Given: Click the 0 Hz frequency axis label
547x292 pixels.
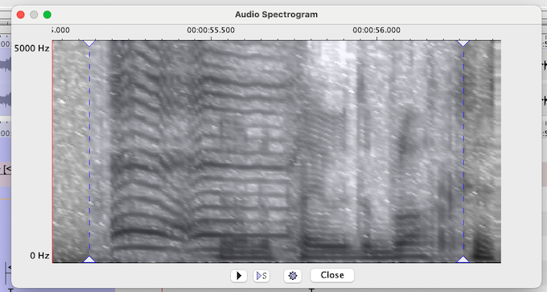Looking at the screenshot, I should (x=39, y=256).
